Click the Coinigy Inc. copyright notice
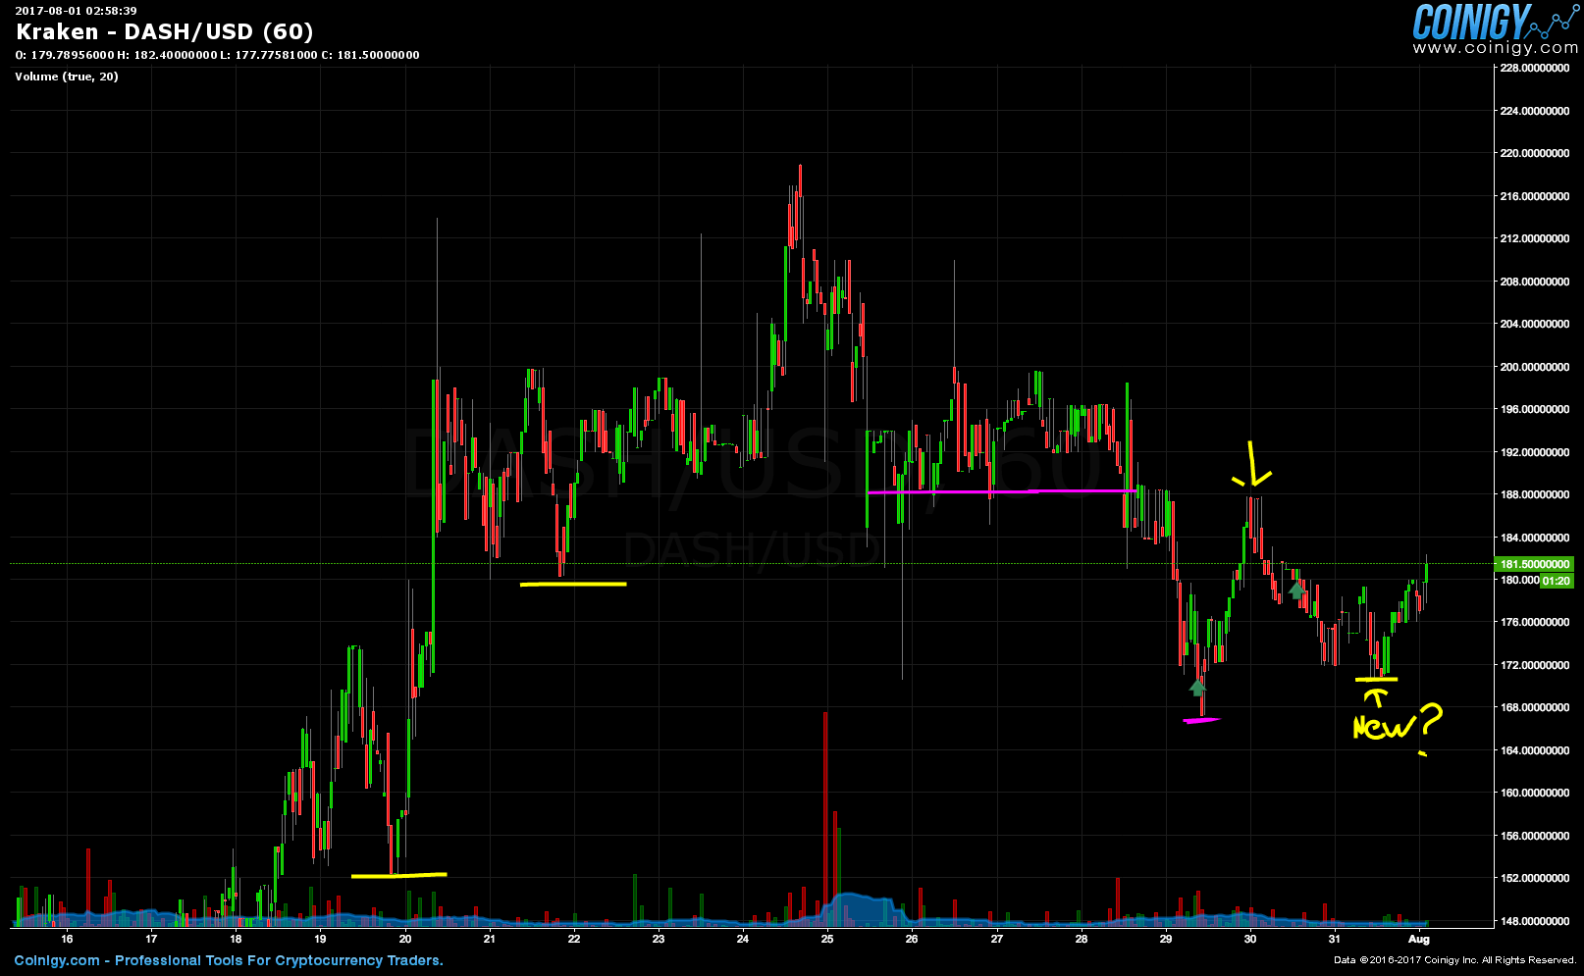 click(x=1454, y=960)
